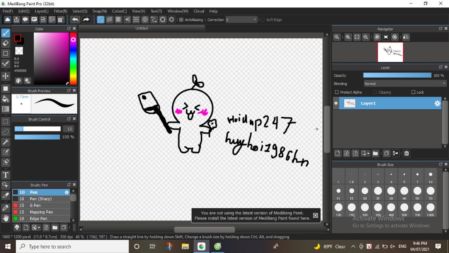This screenshot has height=253, width=449.
Task: Pick brush size 50 preset
Action: click(x=417, y=193)
